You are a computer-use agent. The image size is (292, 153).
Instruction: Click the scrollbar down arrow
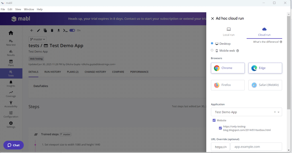click(x=289, y=150)
